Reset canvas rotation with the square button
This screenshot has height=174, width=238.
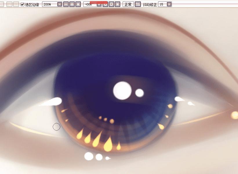pos(117,4)
